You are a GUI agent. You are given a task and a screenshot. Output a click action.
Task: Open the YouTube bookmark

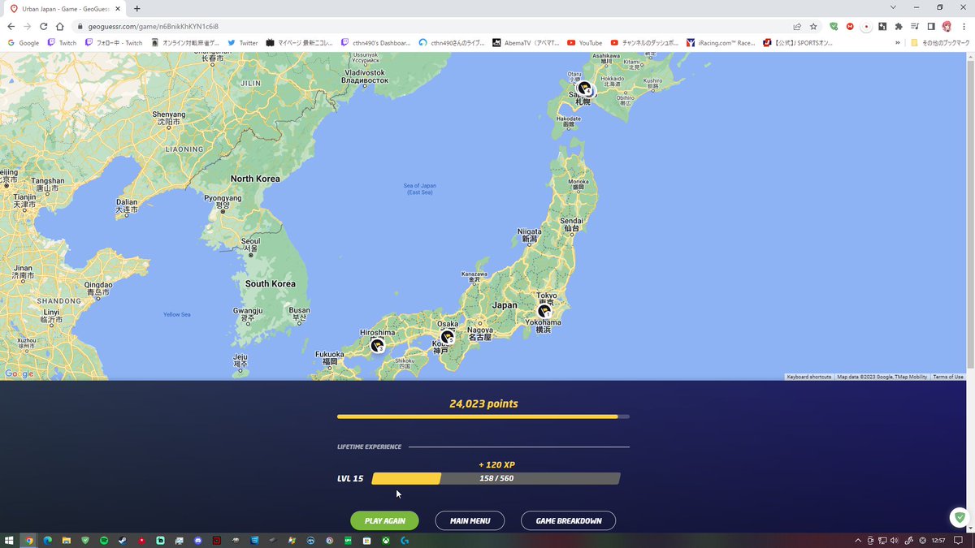(x=585, y=43)
